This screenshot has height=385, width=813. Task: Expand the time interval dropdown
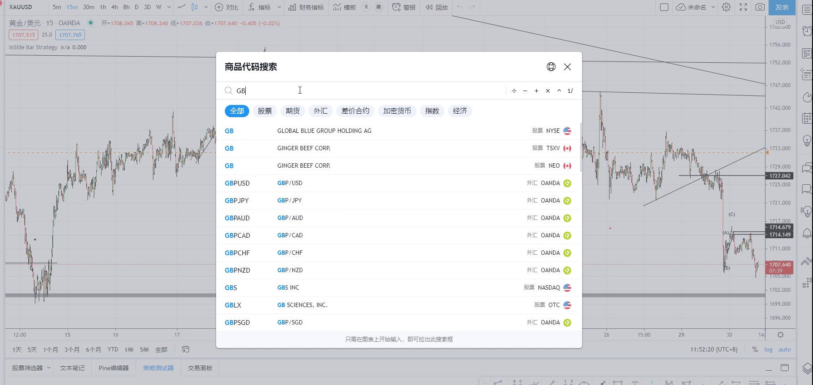tap(169, 7)
